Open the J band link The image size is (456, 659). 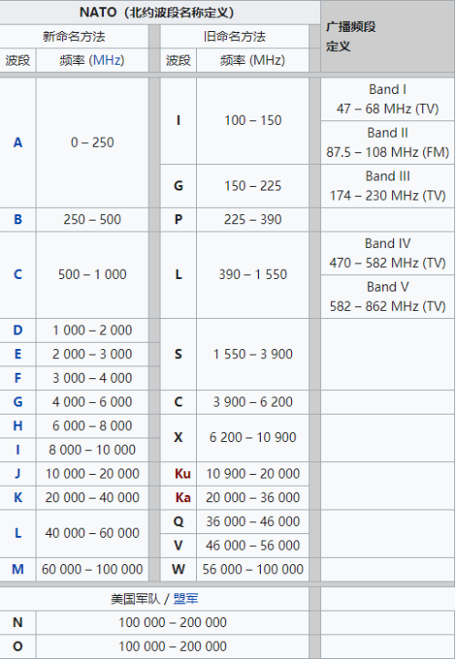coord(17,474)
